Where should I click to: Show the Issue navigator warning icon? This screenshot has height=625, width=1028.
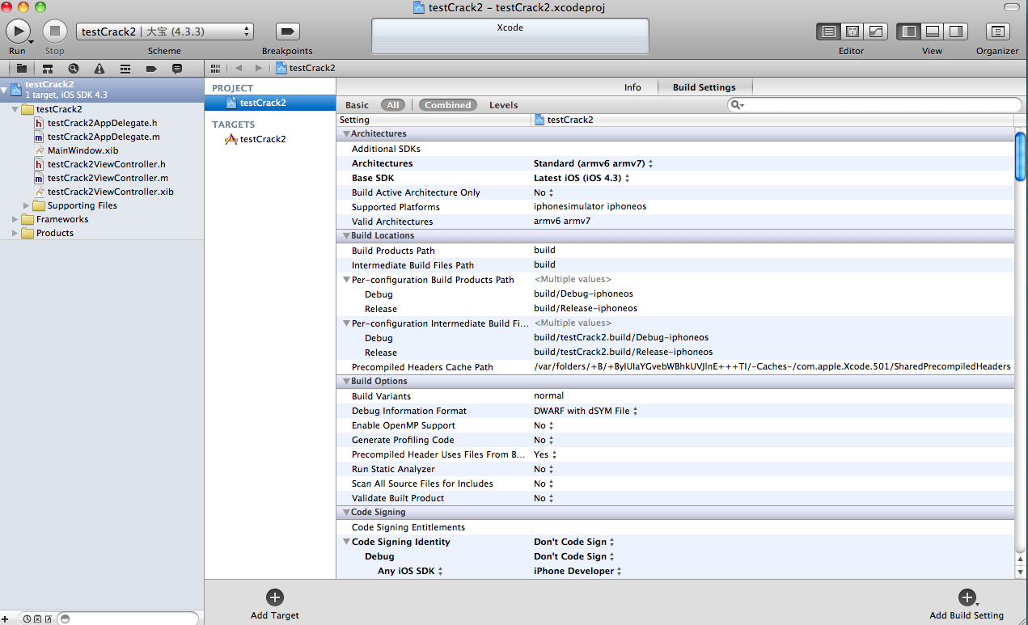[x=99, y=69]
